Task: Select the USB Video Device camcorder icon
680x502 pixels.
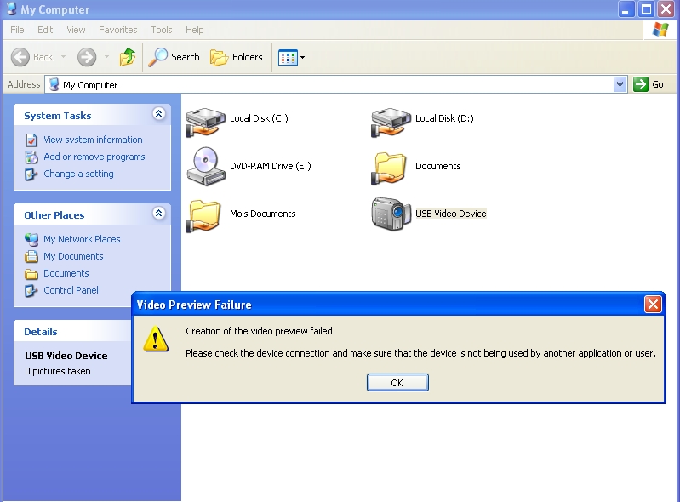Action: pyautogui.click(x=391, y=214)
